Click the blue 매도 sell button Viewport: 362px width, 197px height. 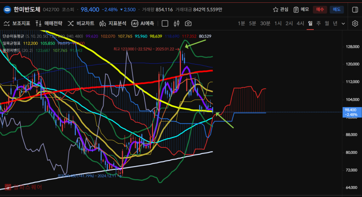pyautogui.click(x=337, y=9)
